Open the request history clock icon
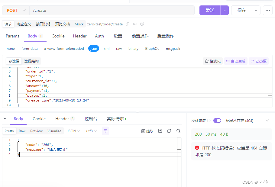 click(142, 24)
